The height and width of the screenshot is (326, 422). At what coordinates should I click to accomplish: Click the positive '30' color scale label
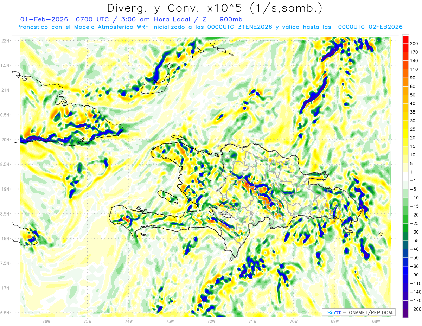coord(414,121)
